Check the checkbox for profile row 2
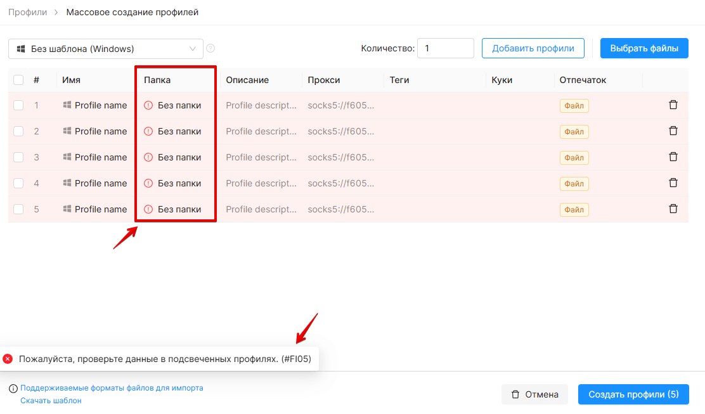This screenshot has width=705, height=414. (18, 131)
